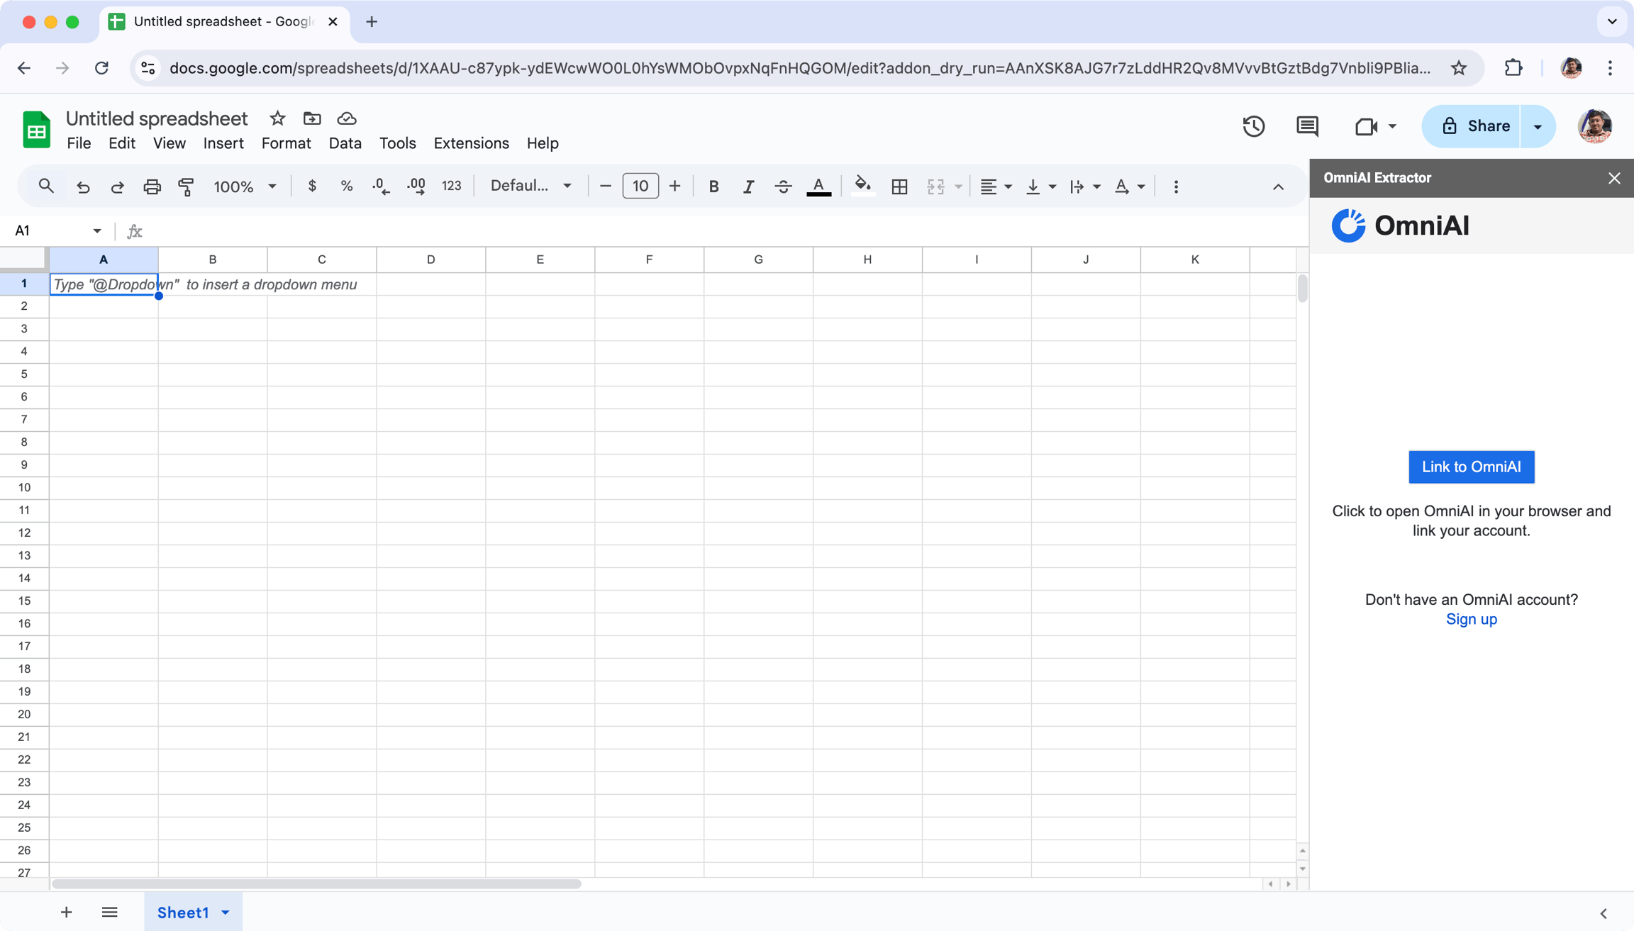
Task: Undo the last action
Action: 83,186
